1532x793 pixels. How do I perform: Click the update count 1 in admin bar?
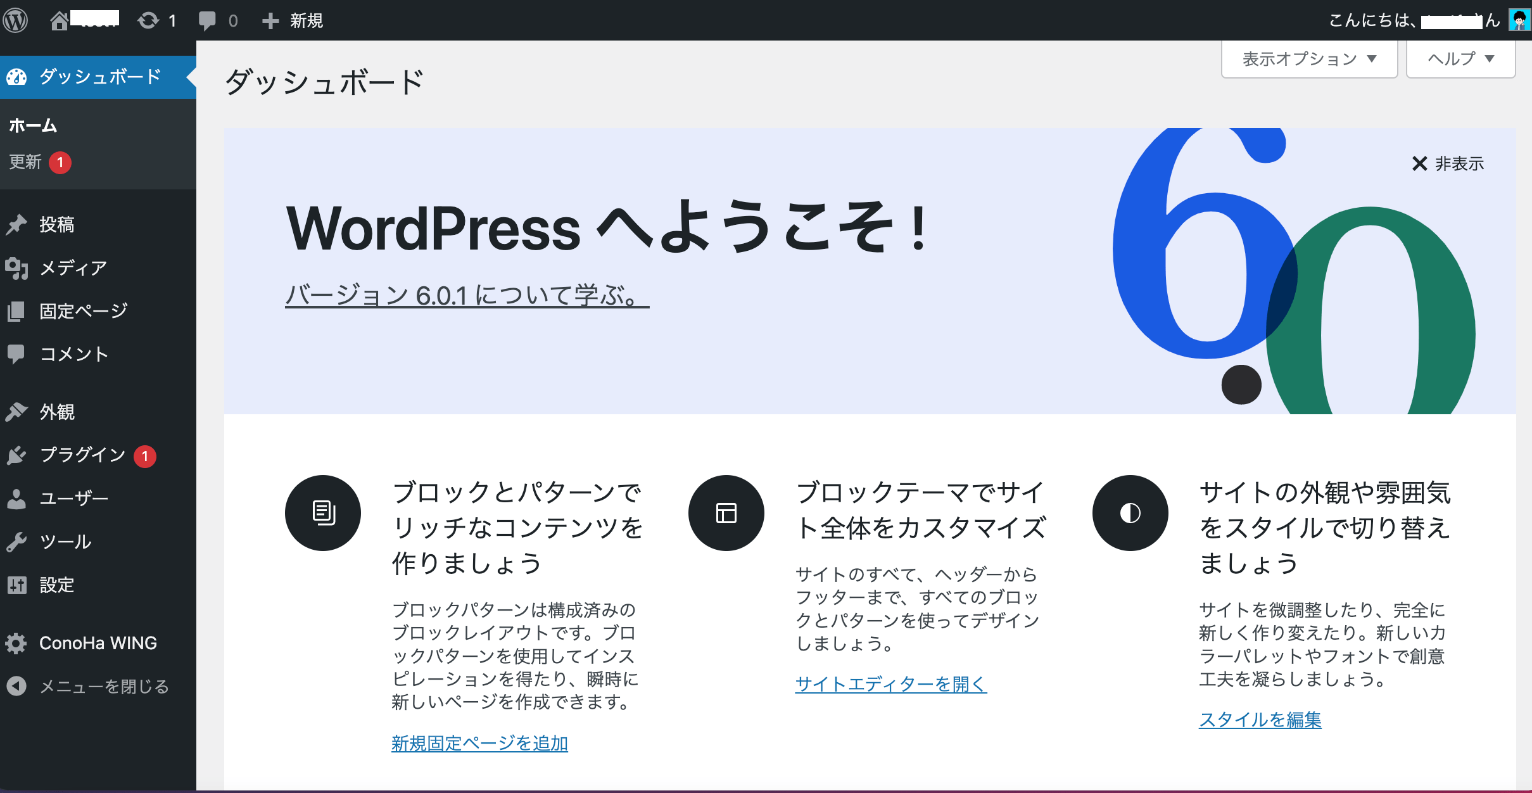tap(172, 21)
